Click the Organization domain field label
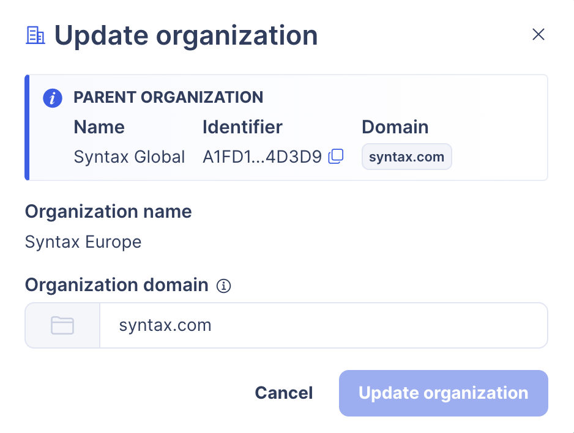Image resolution: width=574 pixels, height=433 pixels. pos(116,285)
